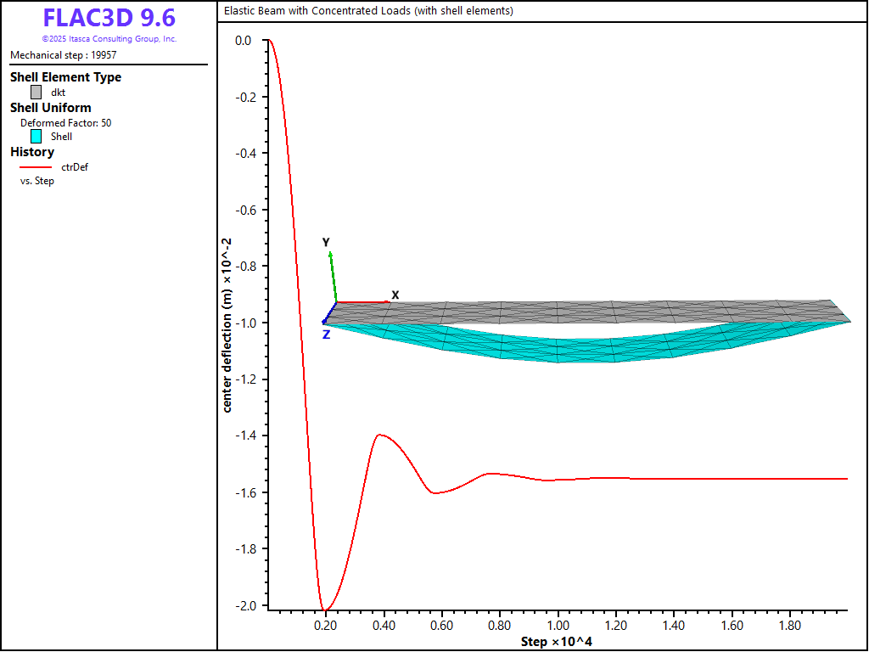The width and height of the screenshot is (869, 652).
Task: Select the 'History' legend heading
Action: pyautogui.click(x=32, y=152)
